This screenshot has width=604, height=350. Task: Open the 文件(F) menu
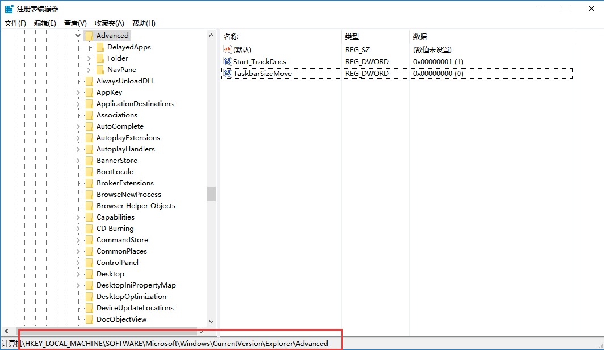pos(15,23)
